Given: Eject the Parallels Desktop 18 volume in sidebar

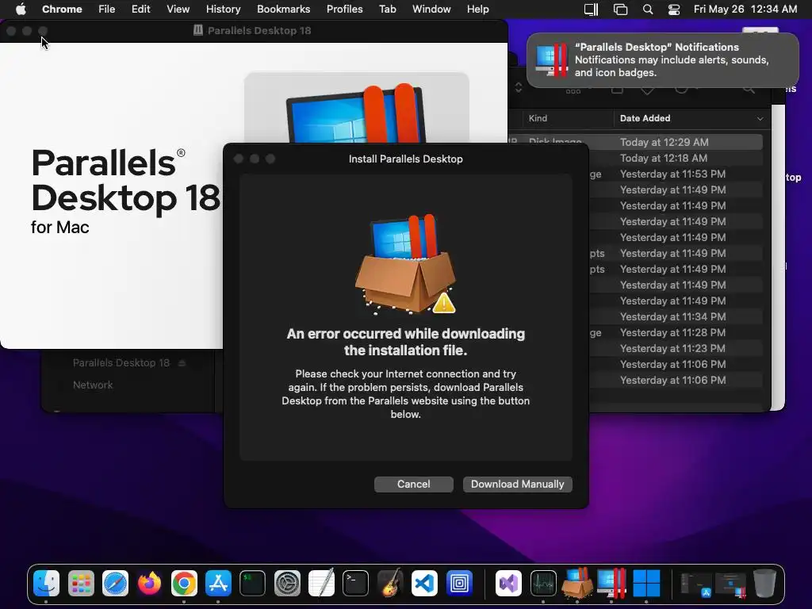Looking at the screenshot, I should pyautogui.click(x=182, y=363).
